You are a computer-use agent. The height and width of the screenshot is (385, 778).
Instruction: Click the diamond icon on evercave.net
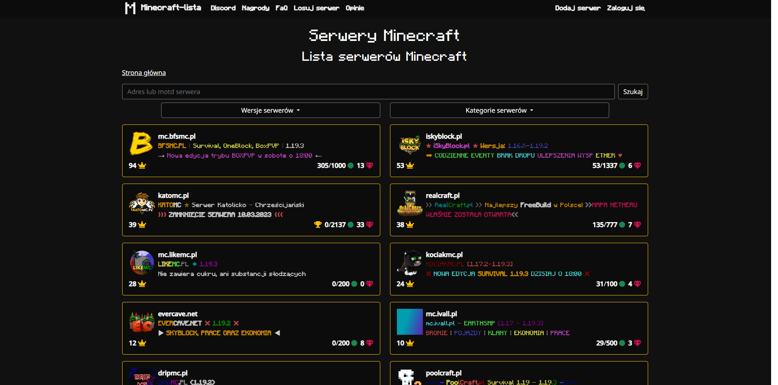(x=369, y=343)
